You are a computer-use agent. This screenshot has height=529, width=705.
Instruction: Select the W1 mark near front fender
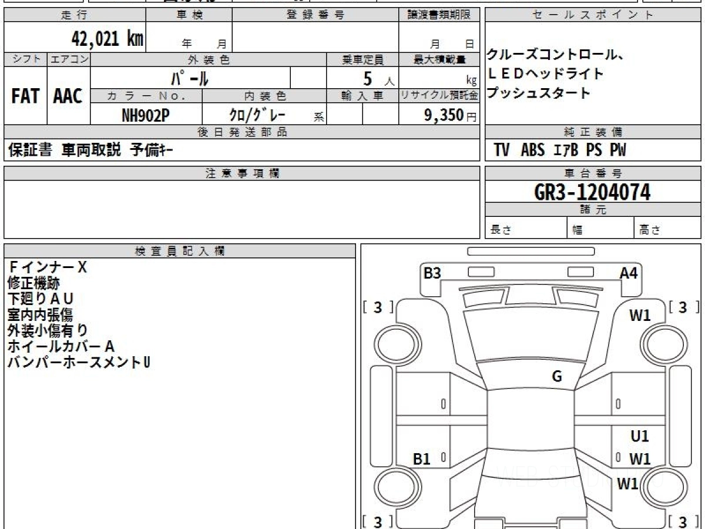click(x=640, y=316)
